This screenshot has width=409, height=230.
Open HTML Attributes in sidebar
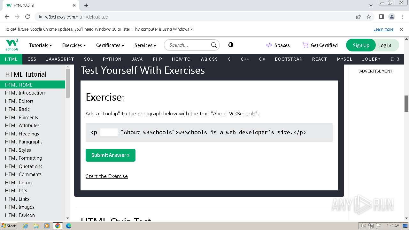33,126
